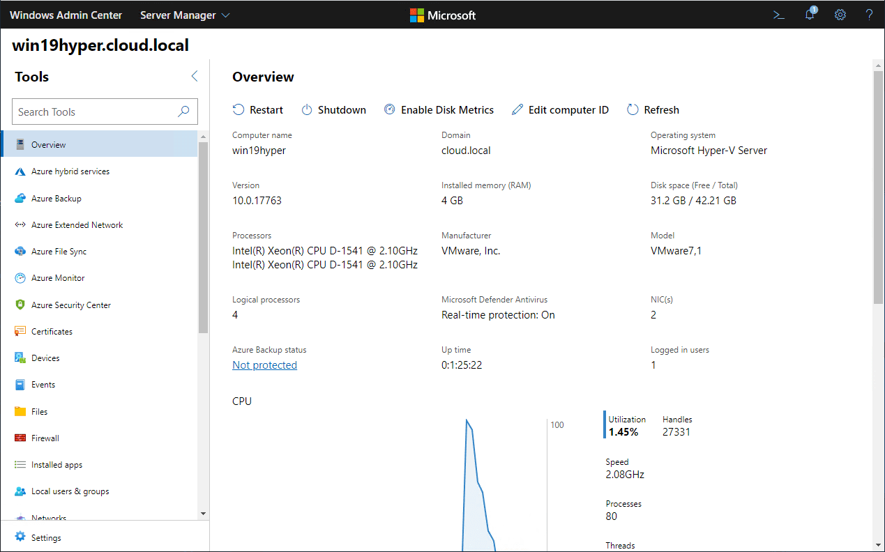Open the Files tool

pyautogui.click(x=40, y=411)
